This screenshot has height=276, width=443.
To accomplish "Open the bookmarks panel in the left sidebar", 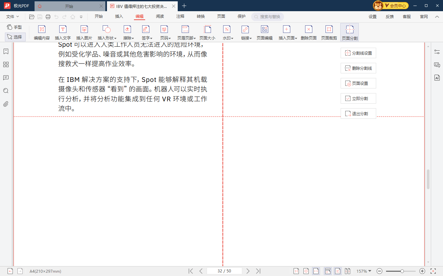I will (6, 51).
